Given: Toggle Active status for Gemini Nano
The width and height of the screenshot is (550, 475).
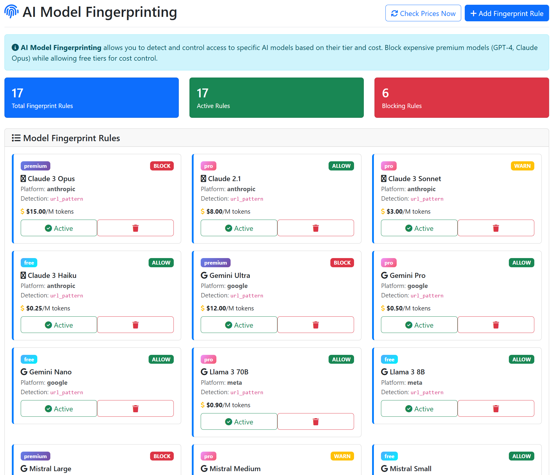Looking at the screenshot, I should pos(59,408).
